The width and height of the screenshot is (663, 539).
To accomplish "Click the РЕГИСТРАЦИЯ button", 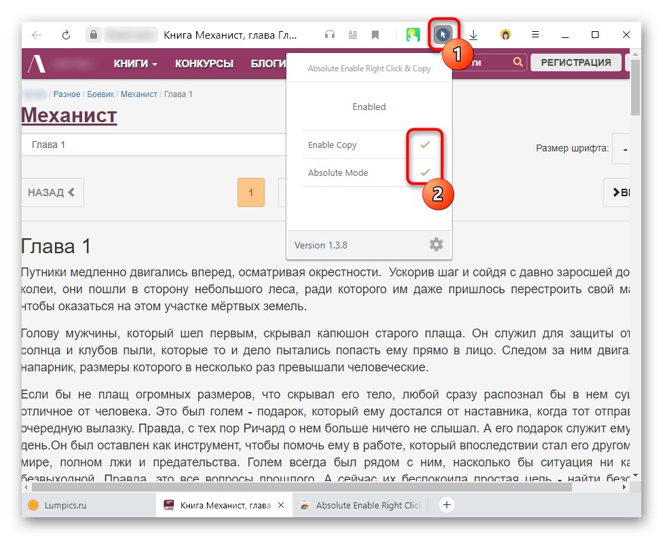I will coord(575,62).
